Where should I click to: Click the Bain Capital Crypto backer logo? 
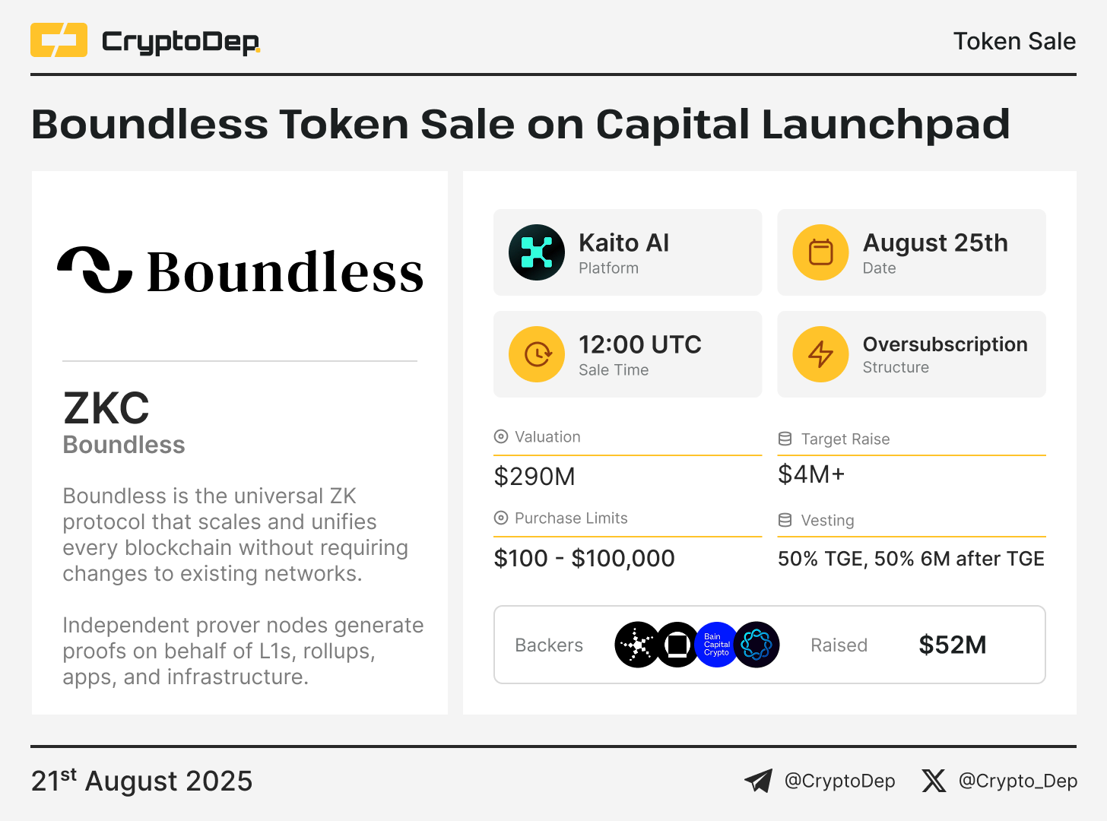click(x=716, y=645)
